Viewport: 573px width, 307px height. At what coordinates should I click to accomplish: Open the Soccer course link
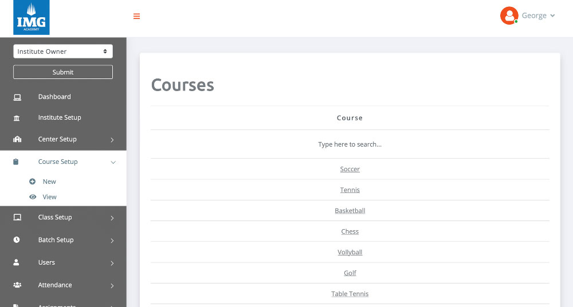[x=350, y=170]
